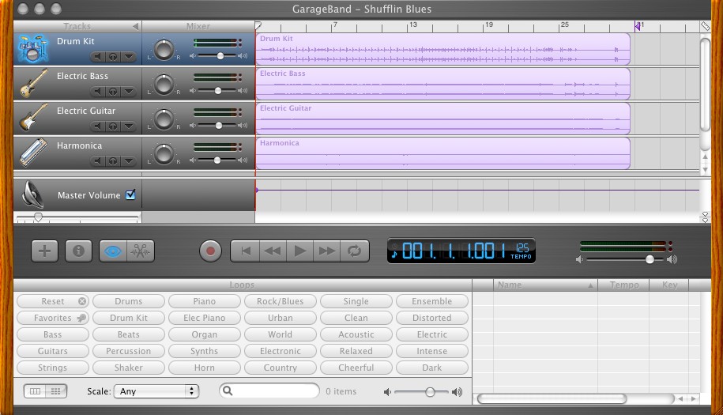The height and width of the screenshot is (415, 723).
Task: Switch loop browser to button view
Action: coord(56,391)
